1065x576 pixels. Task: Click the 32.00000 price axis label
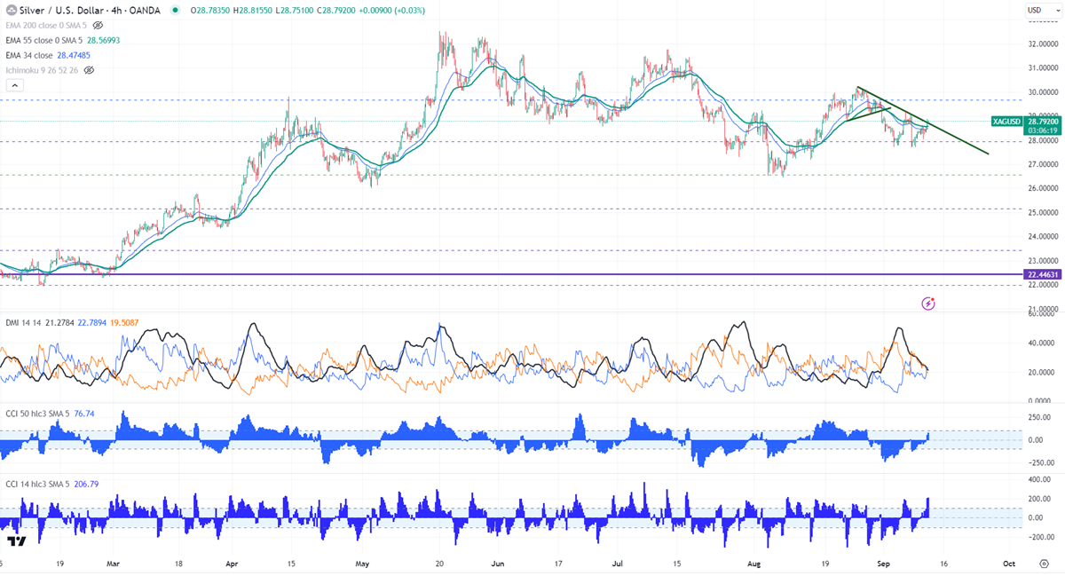(1042, 43)
